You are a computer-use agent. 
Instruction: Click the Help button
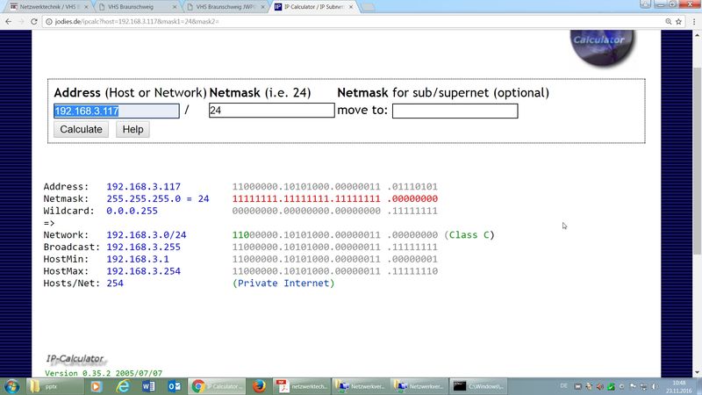click(x=133, y=129)
